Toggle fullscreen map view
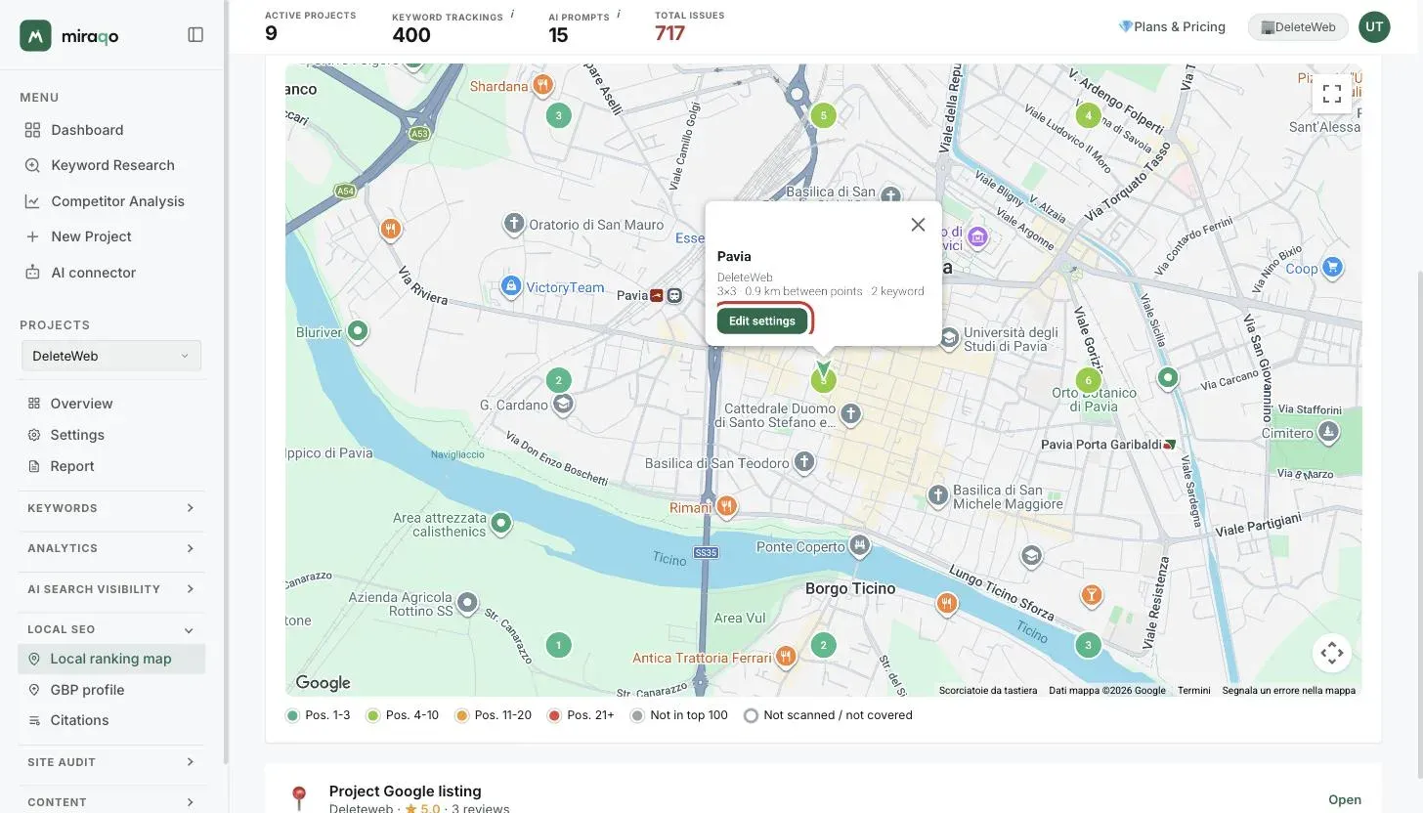 1331,94
